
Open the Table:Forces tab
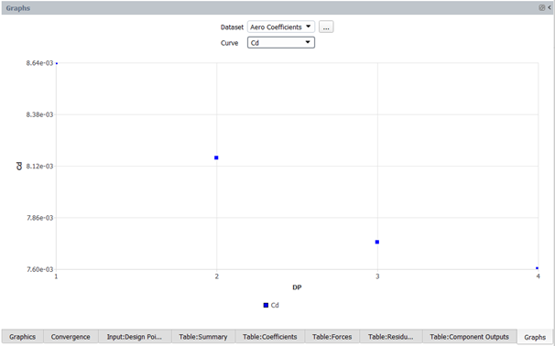click(332, 337)
